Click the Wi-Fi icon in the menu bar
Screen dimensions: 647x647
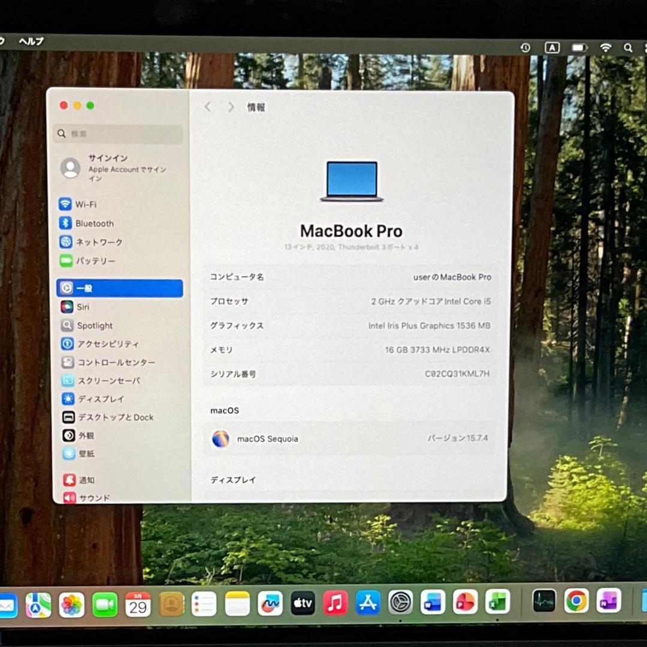point(605,47)
